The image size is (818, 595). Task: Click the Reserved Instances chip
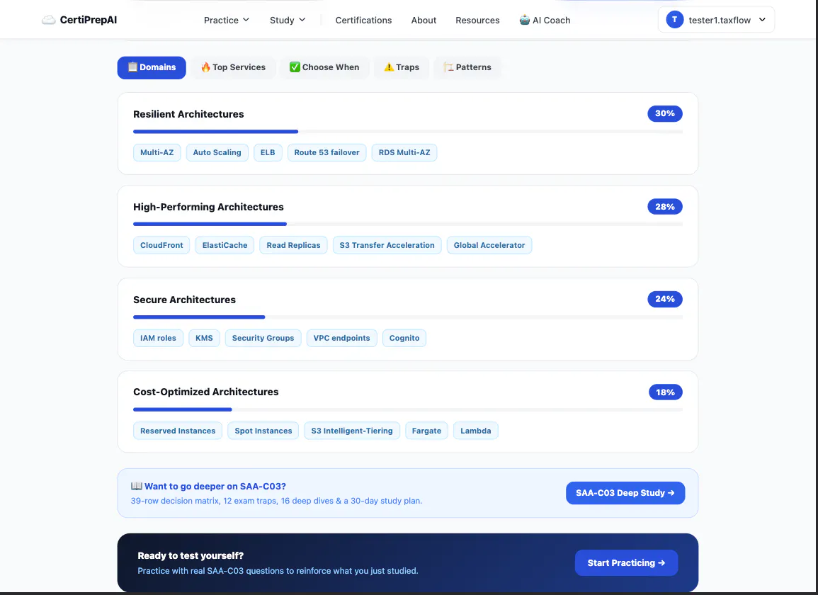178,431
